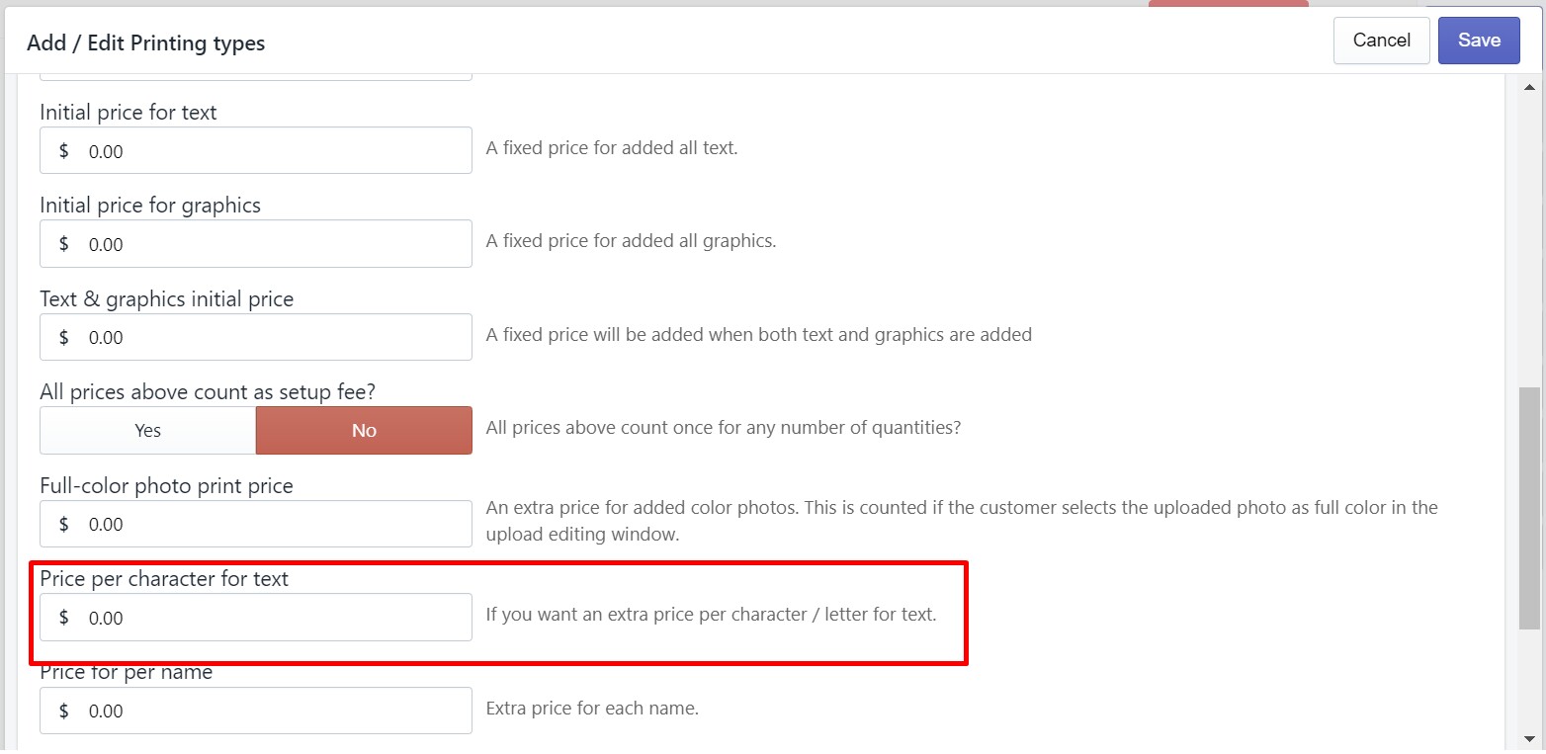Click the dollar sign in Initial price for text
The height and width of the screenshot is (754, 1546).
[x=64, y=151]
